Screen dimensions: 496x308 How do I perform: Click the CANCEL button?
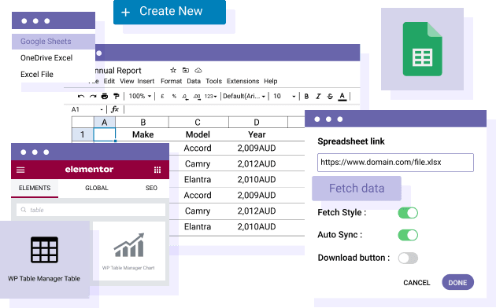[x=416, y=283]
